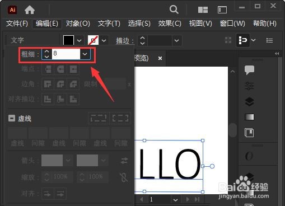Select the bevel join corner icon
This screenshot has width=285, height=206.
coord(73,84)
